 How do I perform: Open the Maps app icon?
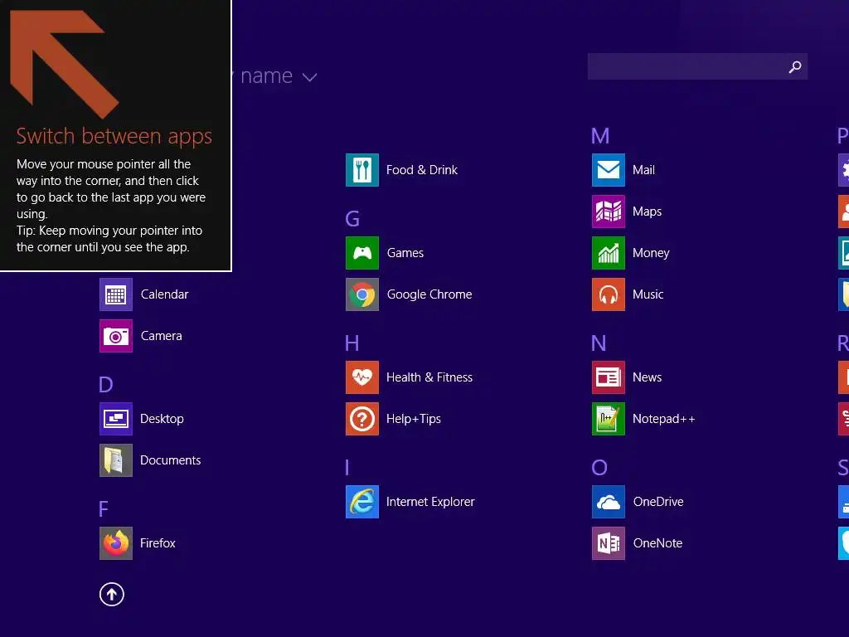(609, 212)
